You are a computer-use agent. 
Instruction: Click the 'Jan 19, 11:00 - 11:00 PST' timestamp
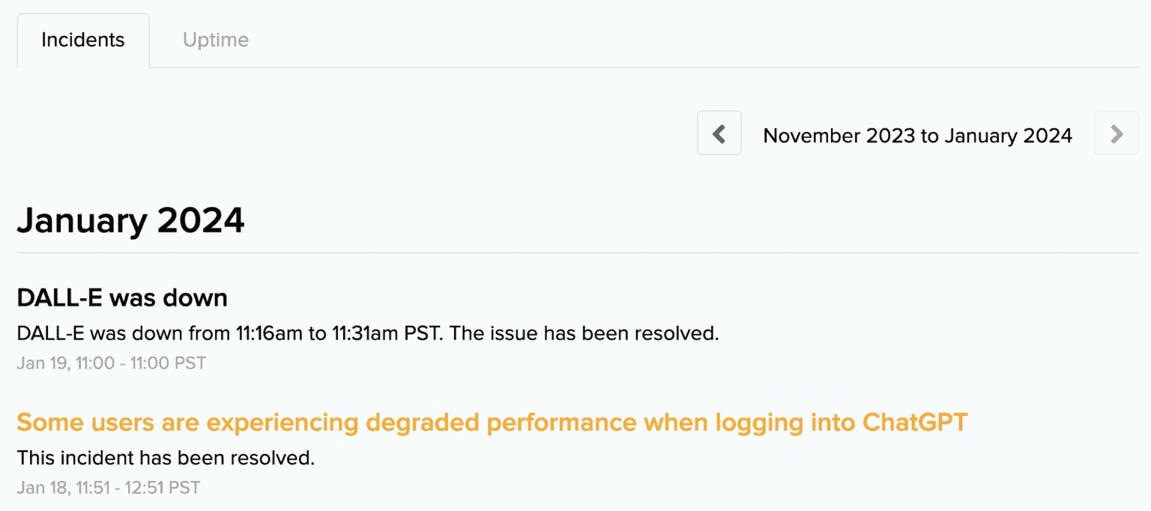[111, 363]
